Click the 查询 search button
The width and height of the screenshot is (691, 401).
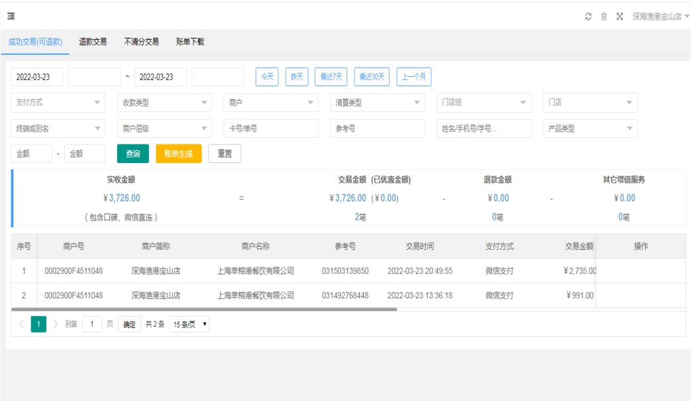pyautogui.click(x=133, y=154)
